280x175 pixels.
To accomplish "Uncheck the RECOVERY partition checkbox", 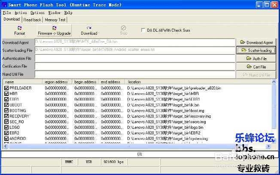I will (x=6, y=116).
